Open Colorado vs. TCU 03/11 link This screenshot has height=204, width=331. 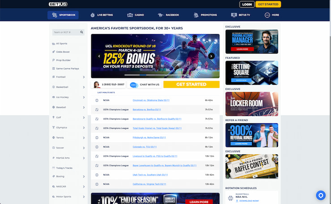(x=144, y=147)
